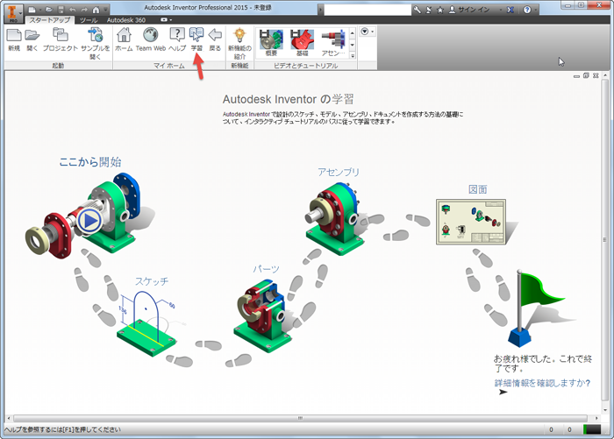Open the help question mark icon
This screenshot has width=614, height=439.
click(527, 10)
